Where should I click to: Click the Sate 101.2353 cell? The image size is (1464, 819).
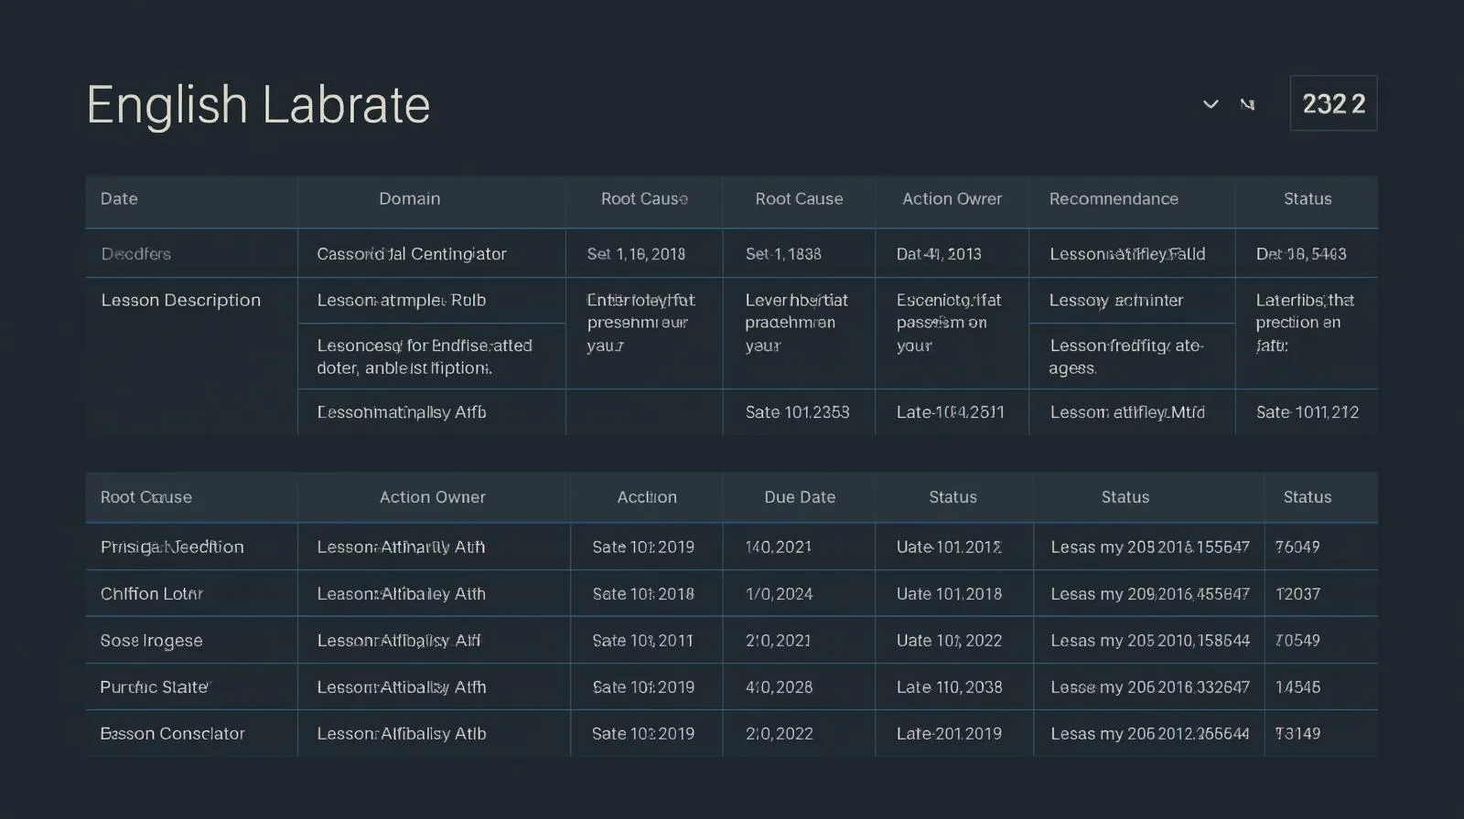pos(797,412)
